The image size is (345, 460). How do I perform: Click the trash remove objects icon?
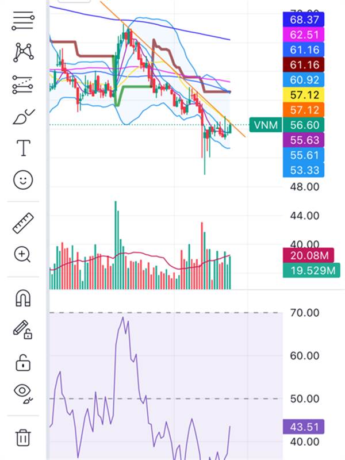[23, 438]
